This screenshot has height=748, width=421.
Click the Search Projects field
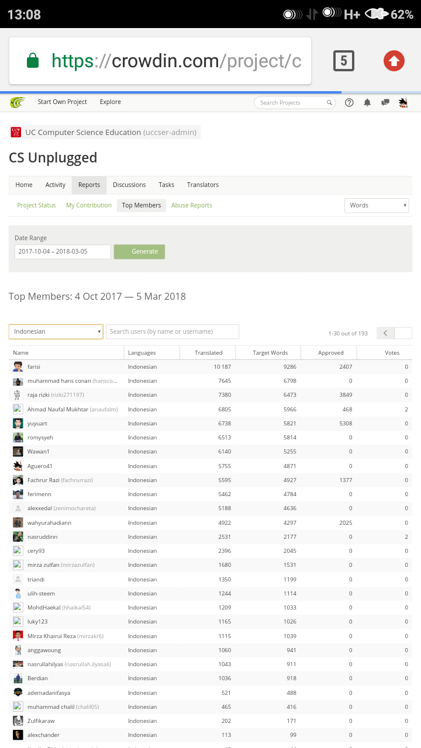point(295,103)
